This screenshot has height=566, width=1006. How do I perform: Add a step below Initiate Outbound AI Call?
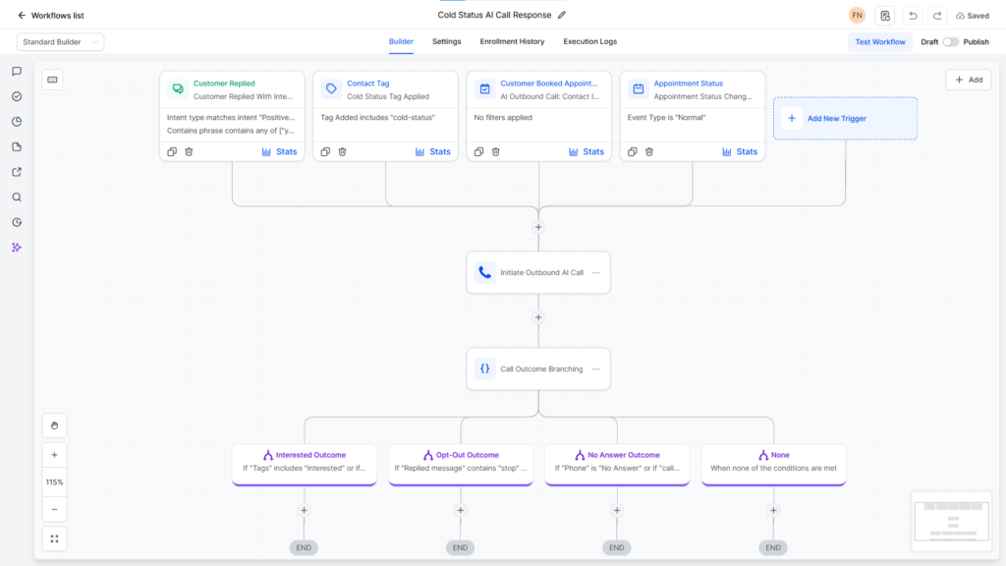[538, 317]
